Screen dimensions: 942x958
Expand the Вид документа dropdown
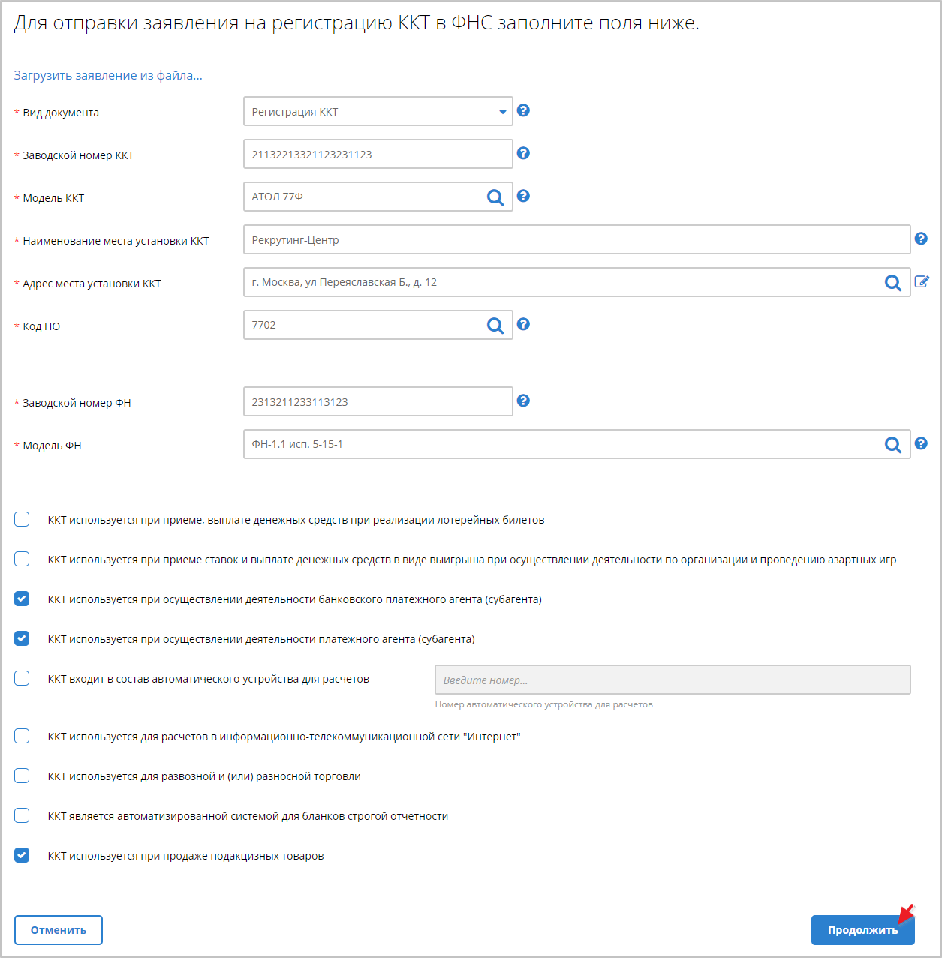(x=378, y=111)
